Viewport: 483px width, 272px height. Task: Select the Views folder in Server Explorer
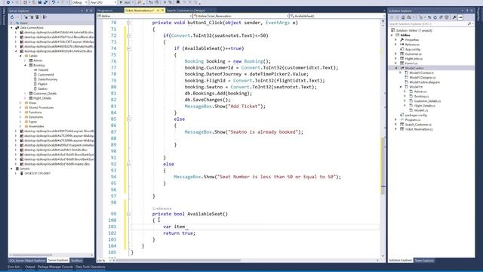32,103
